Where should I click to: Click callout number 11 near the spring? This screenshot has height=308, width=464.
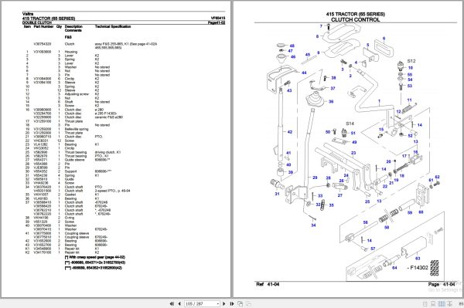(x=410, y=100)
